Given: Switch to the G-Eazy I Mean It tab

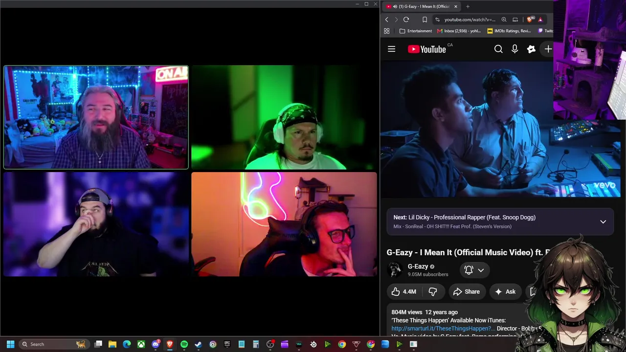Looking at the screenshot, I should [422, 6].
